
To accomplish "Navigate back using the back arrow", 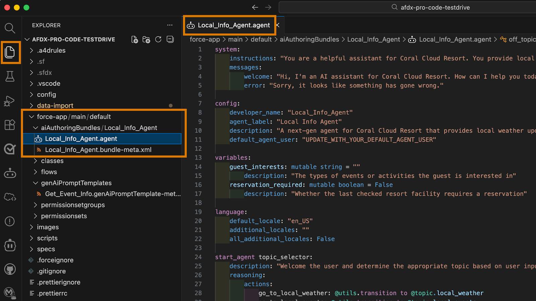I will click(x=255, y=7).
